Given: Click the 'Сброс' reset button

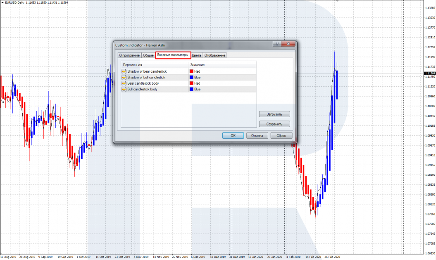Looking at the screenshot, I should tap(281, 135).
